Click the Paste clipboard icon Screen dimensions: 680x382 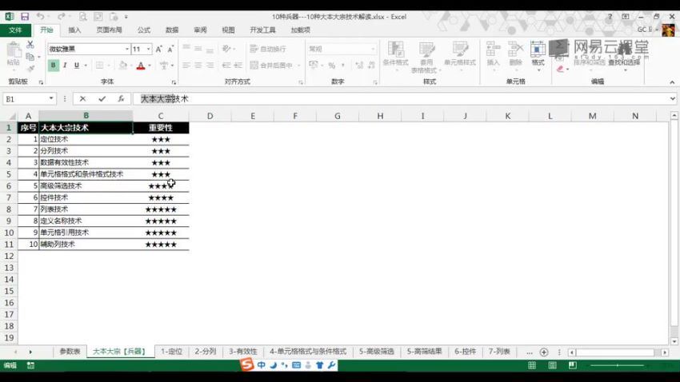coord(14,50)
